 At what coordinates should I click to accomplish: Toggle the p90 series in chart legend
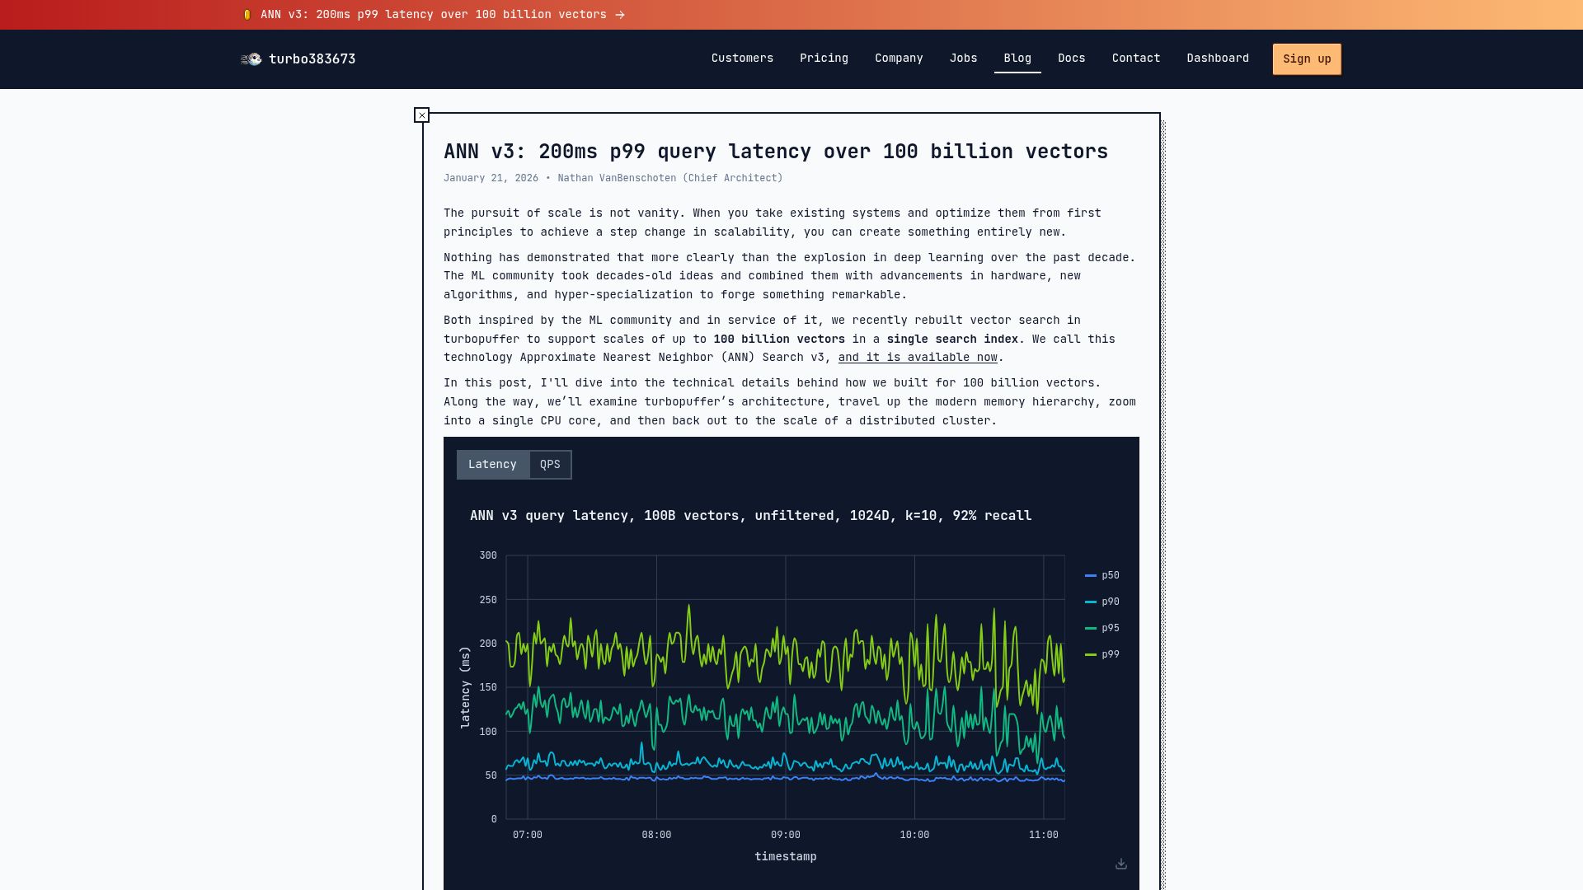pos(1102,602)
